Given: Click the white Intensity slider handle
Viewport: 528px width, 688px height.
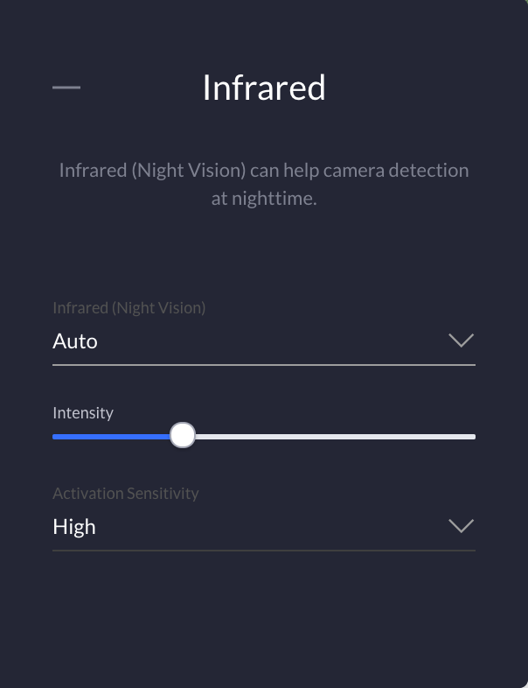Looking at the screenshot, I should [x=182, y=435].
